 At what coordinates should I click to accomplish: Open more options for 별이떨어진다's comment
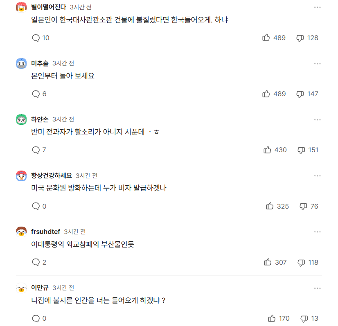[x=317, y=7]
